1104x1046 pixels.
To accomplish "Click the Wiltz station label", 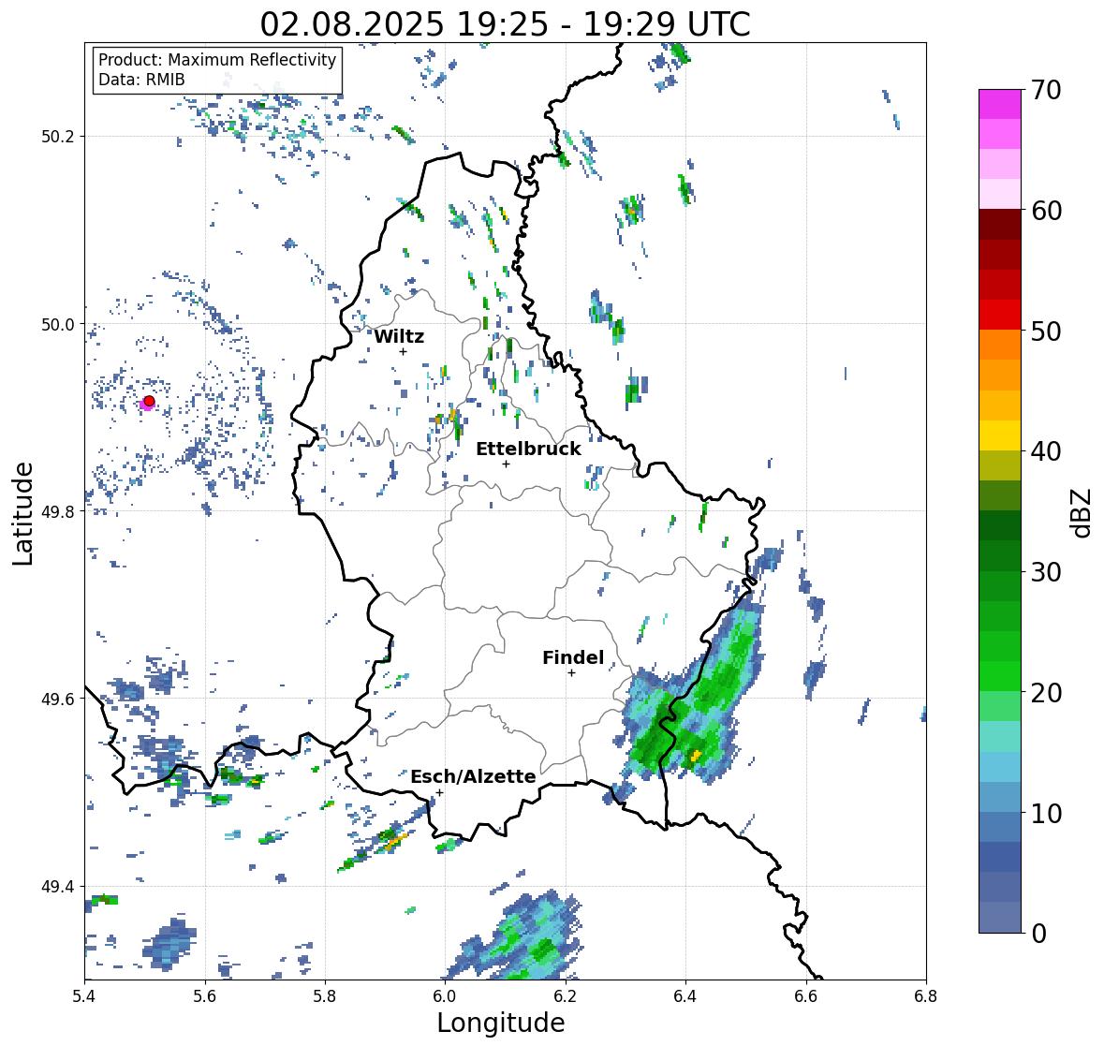I will click(399, 336).
